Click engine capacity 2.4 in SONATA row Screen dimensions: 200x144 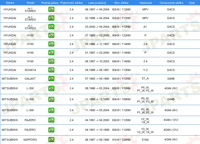71,70
